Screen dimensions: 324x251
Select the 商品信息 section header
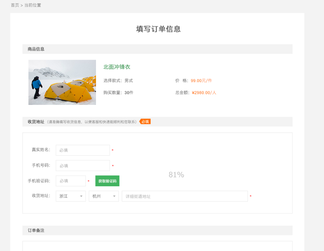click(x=36, y=49)
